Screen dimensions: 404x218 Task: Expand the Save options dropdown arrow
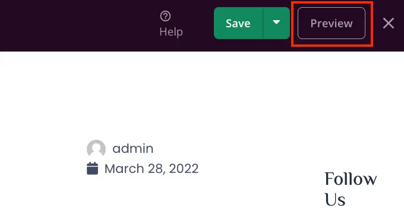point(276,23)
